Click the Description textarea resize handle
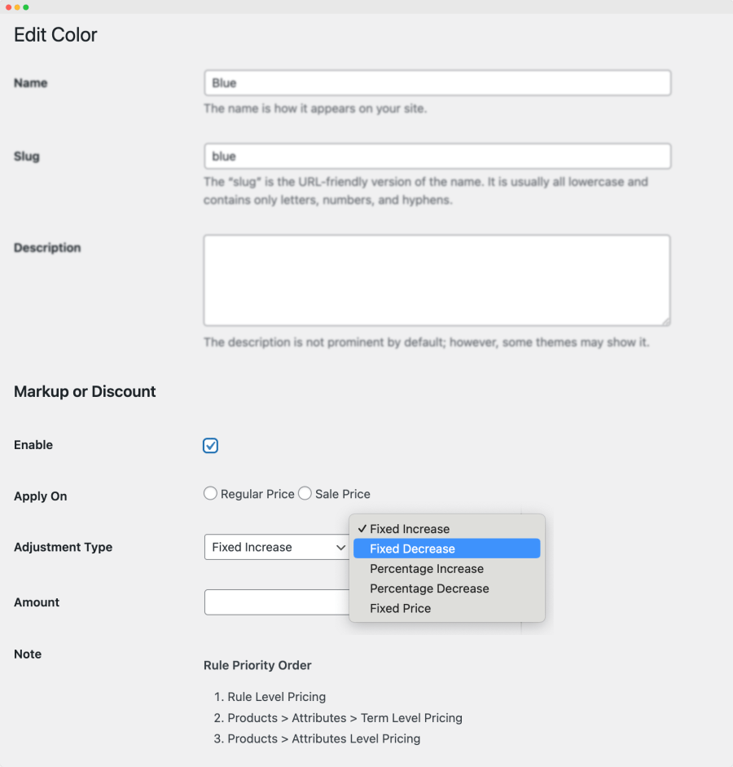Screen dimensions: 733x767 665,321
